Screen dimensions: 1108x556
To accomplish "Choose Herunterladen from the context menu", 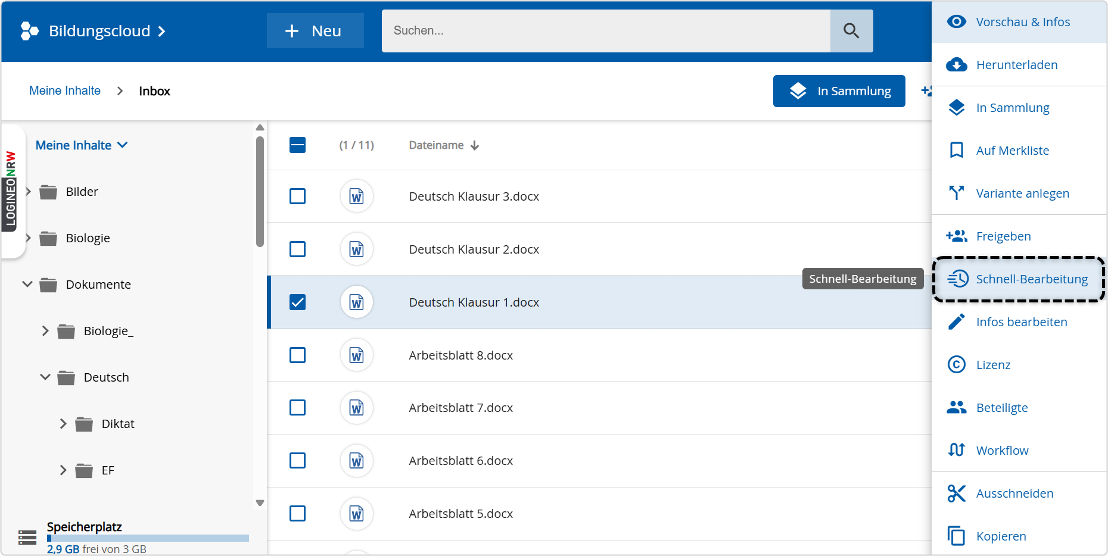I will click(1019, 65).
